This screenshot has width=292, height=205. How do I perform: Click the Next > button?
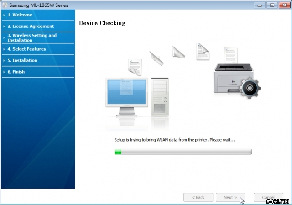[230, 197]
